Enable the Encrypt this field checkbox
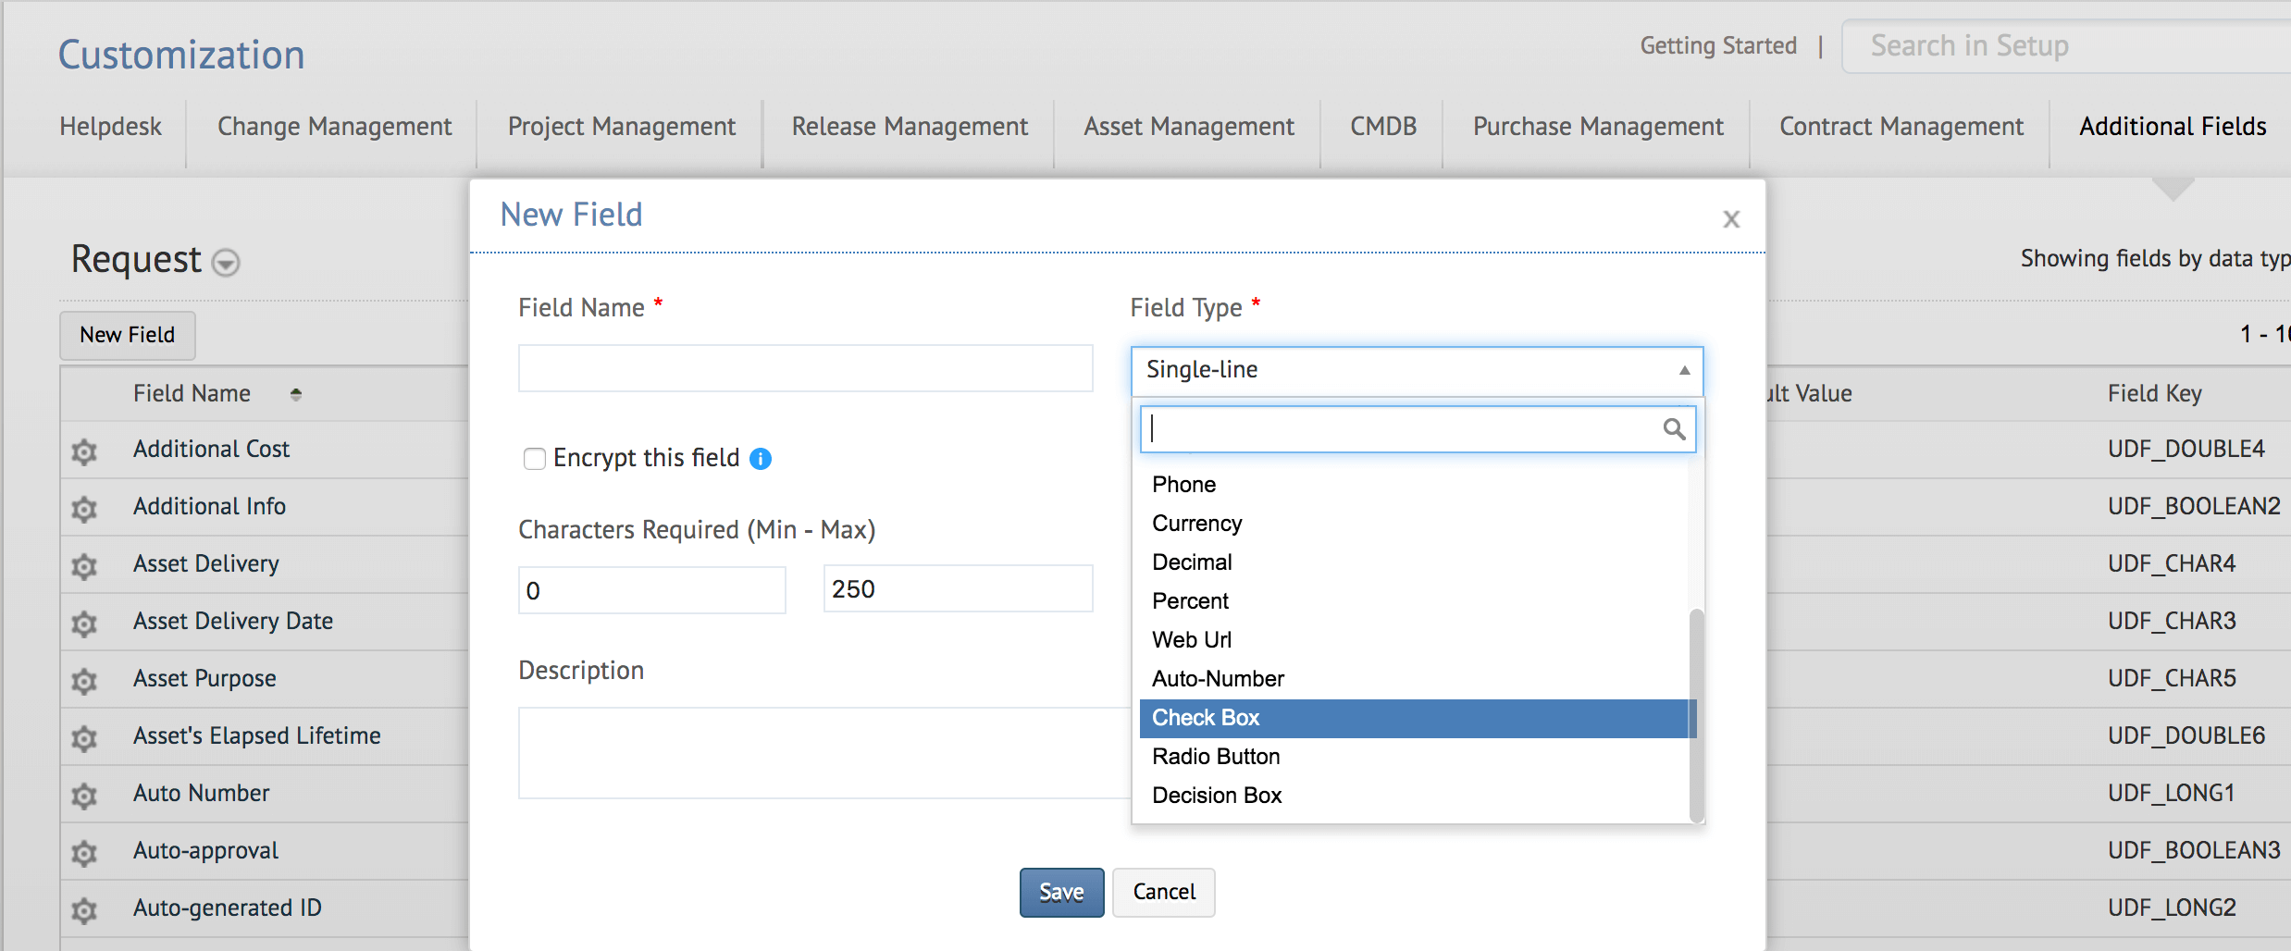Image resolution: width=2291 pixels, height=951 pixels. tap(535, 459)
